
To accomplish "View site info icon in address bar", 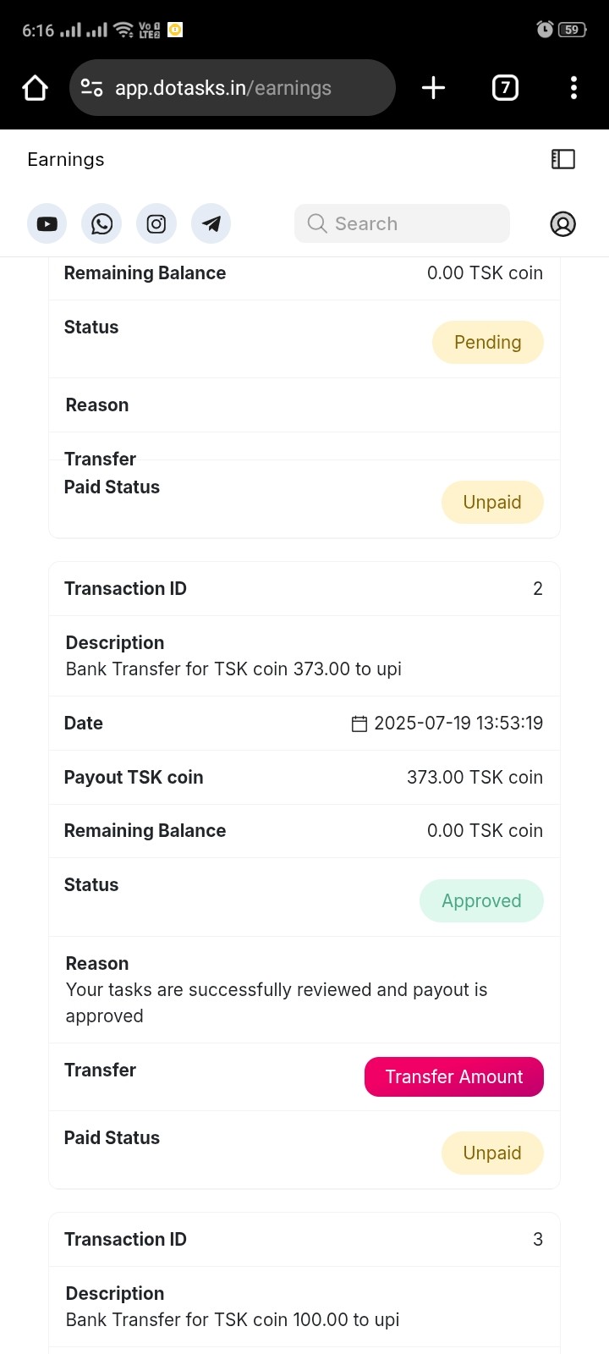I will tap(91, 88).
